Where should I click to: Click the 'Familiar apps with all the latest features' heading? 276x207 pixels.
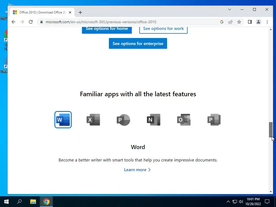pyautogui.click(x=138, y=94)
